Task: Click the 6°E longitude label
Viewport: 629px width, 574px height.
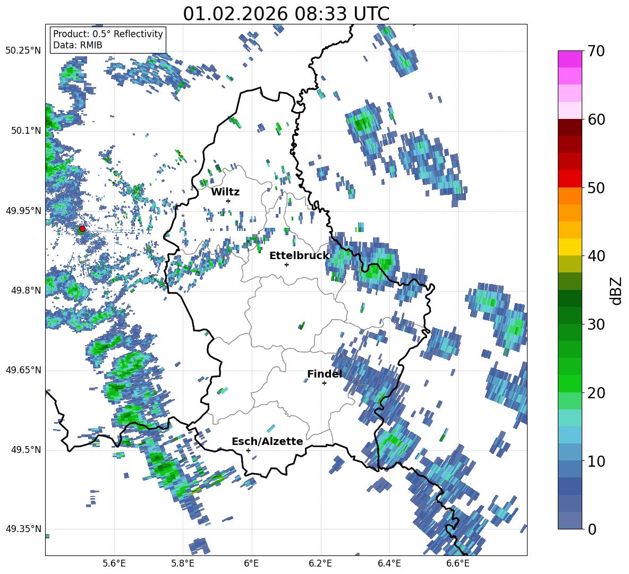Action: pos(251,563)
